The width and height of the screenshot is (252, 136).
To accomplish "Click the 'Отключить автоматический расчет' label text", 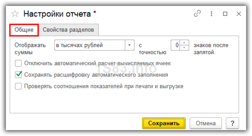I will point(97,63).
